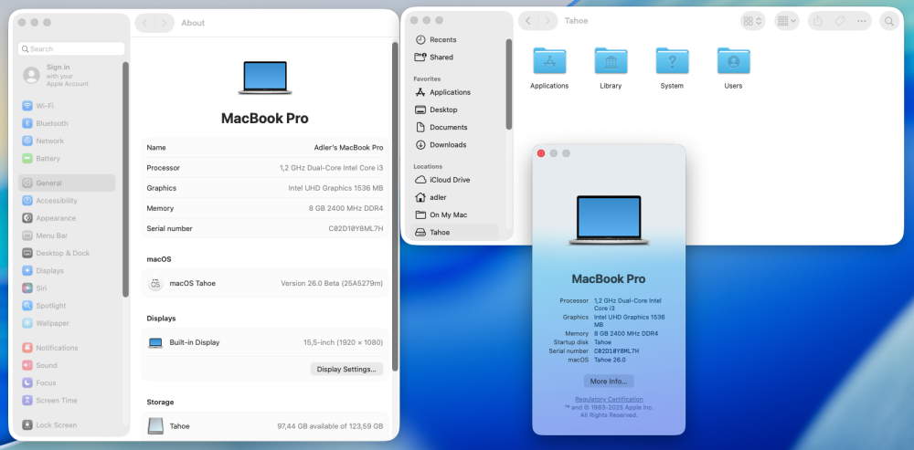Open Desktop & Dock settings
Viewport: 914px width, 450px height.
[67, 253]
